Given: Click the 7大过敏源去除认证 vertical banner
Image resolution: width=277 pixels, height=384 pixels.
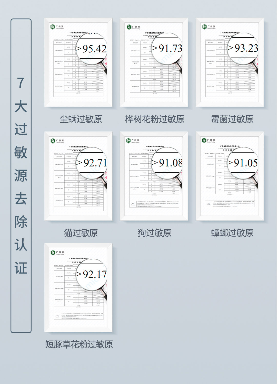Looking at the screenshot, I should (21, 176).
